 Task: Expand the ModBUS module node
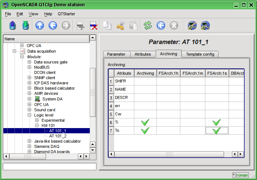click(x=29, y=67)
